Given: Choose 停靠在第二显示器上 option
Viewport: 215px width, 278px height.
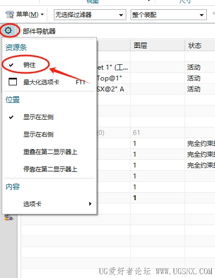Looking at the screenshot, I should click(49, 169).
